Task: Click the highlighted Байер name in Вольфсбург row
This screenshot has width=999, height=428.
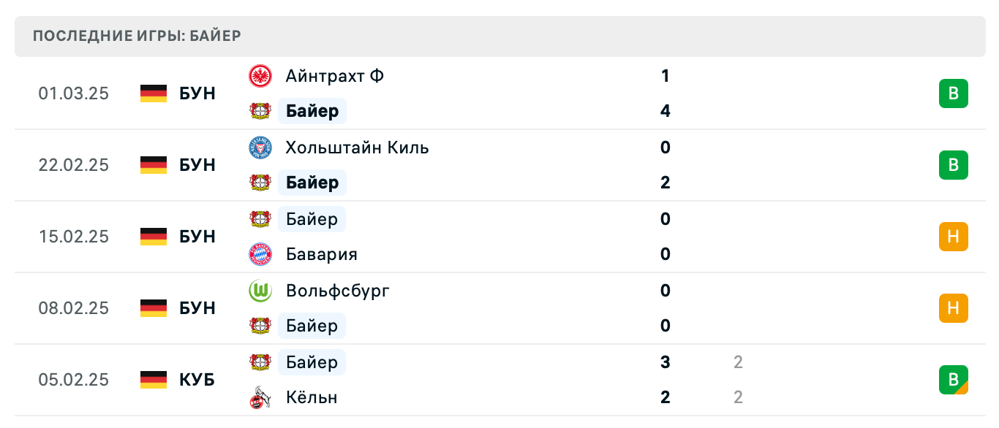Action: [x=312, y=326]
